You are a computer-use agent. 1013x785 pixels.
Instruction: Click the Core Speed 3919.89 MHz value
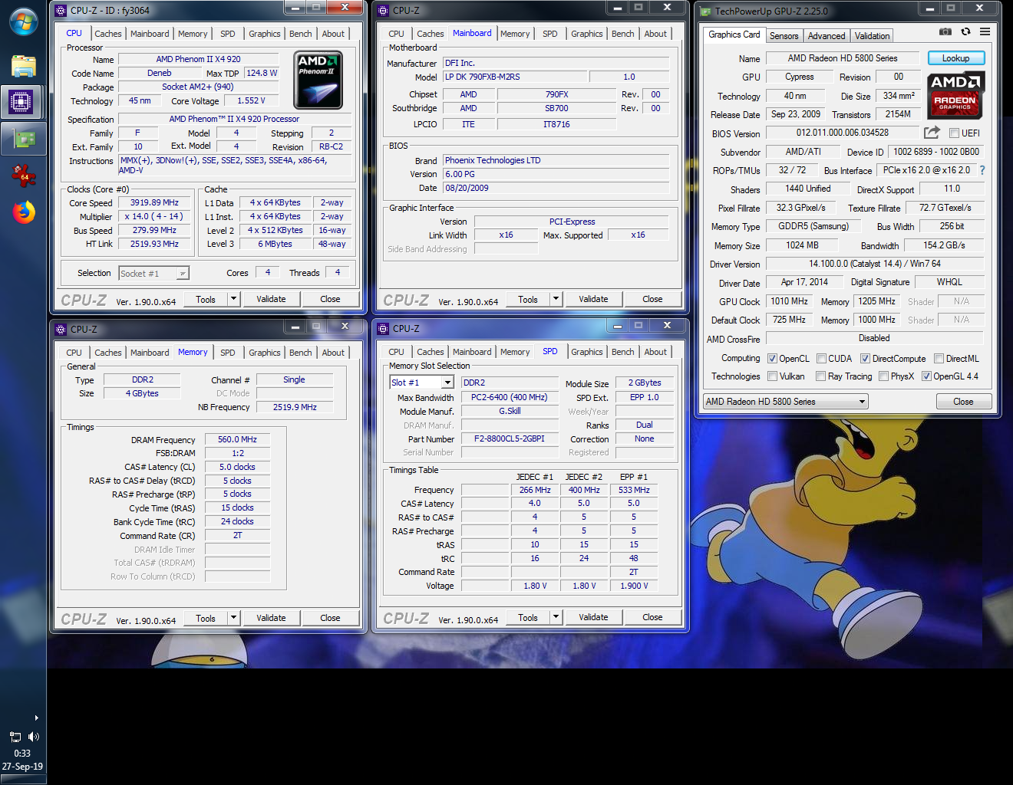point(154,203)
